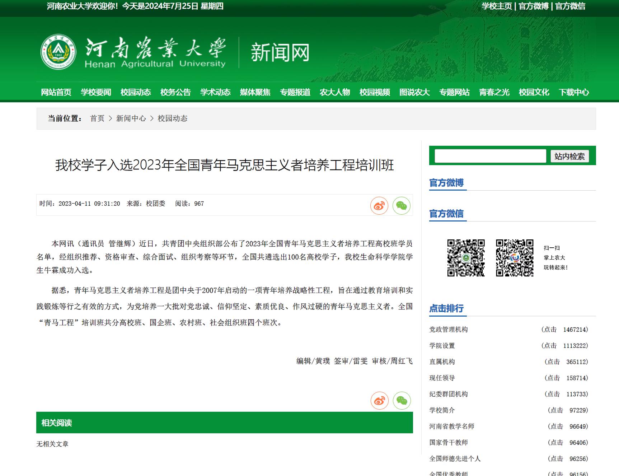Open the 学校要闻 navigation menu item

[96, 92]
